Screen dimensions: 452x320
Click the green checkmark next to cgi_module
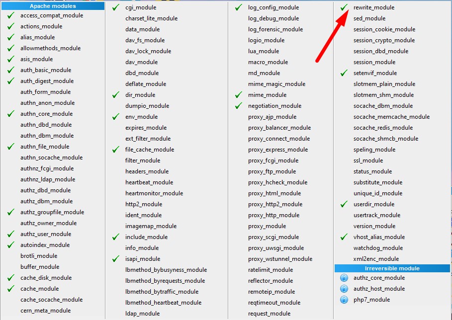[115, 7]
